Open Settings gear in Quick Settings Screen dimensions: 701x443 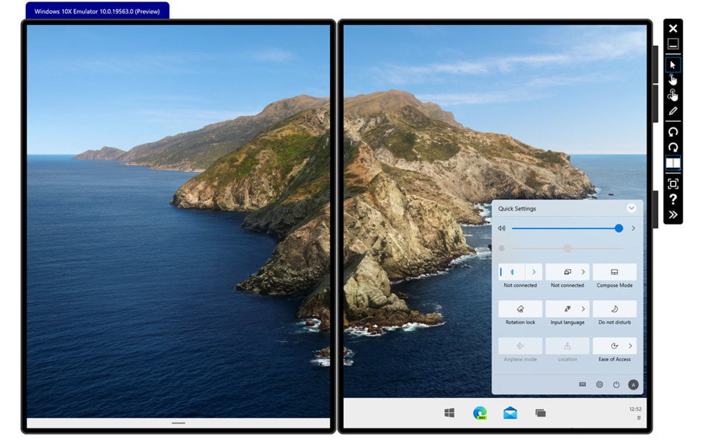click(x=599, y=384)
